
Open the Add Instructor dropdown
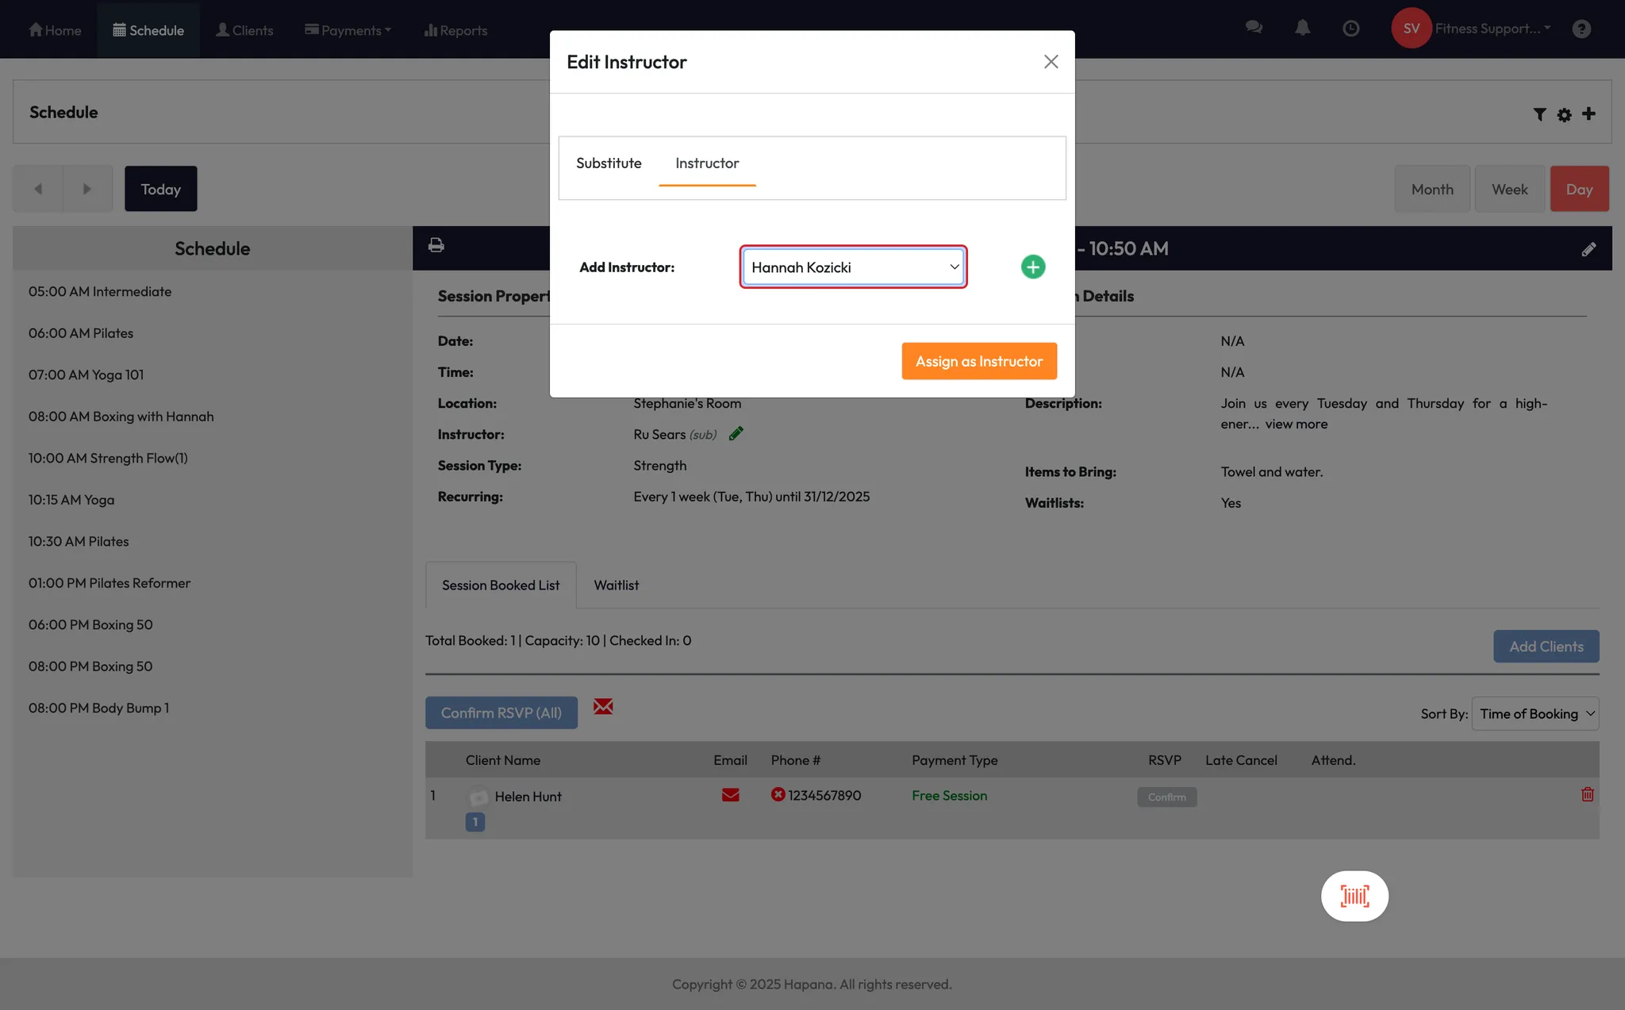coord(853,267)
